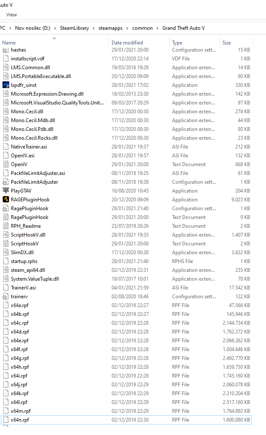Select x64f.rpf file name

(19, 349)
